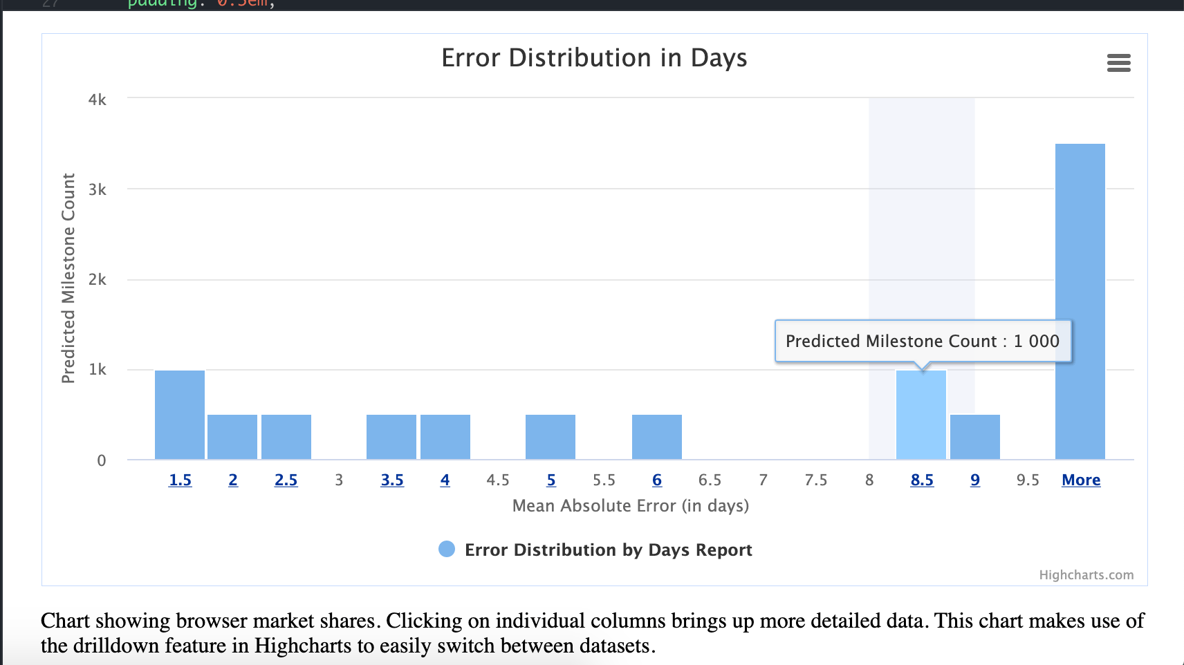
Task: Open details for the 6 days category
Action: point(656,479)
